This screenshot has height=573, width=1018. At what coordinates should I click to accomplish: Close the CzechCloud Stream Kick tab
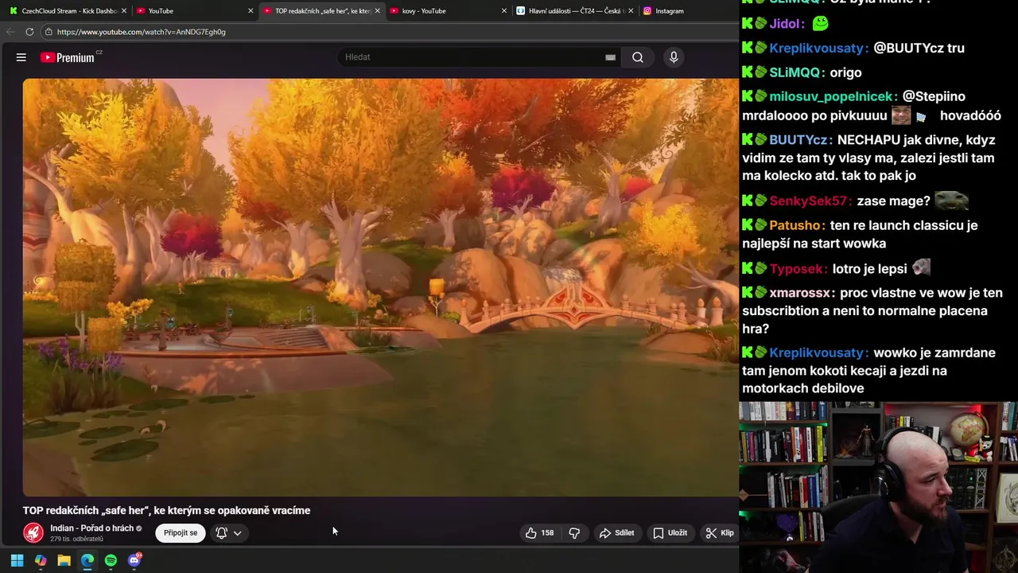[x=124, y=11]
